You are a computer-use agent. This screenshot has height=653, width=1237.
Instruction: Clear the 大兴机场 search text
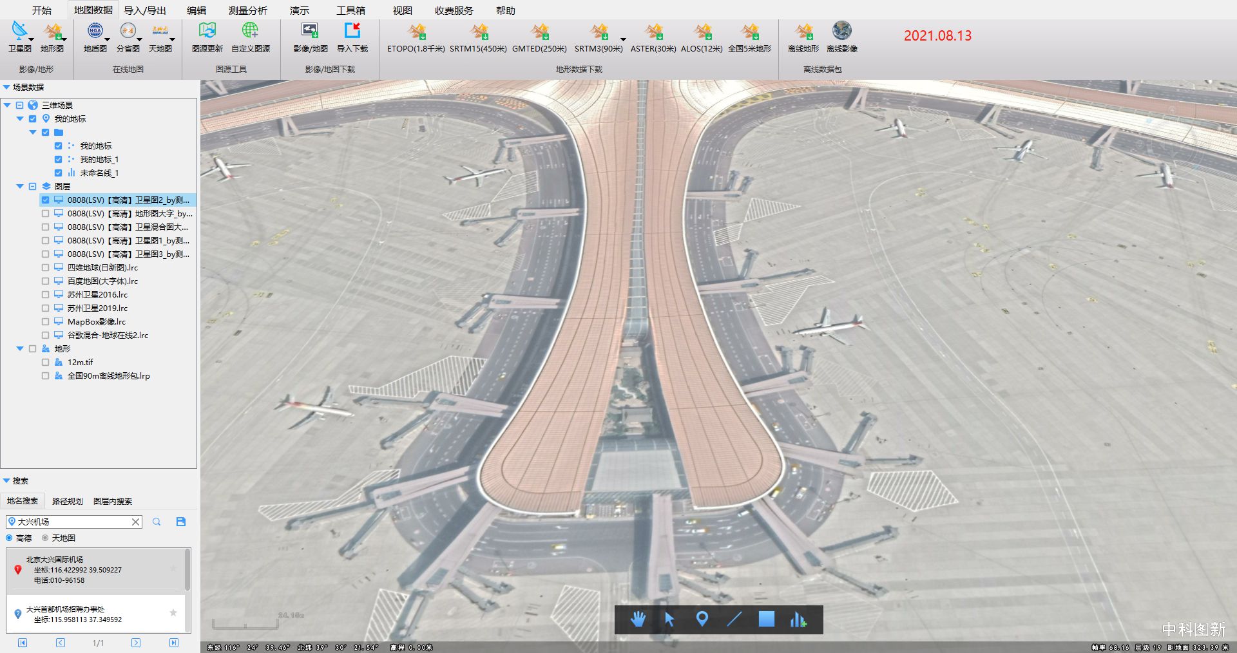pyautogui.click(x=136, y=522)
